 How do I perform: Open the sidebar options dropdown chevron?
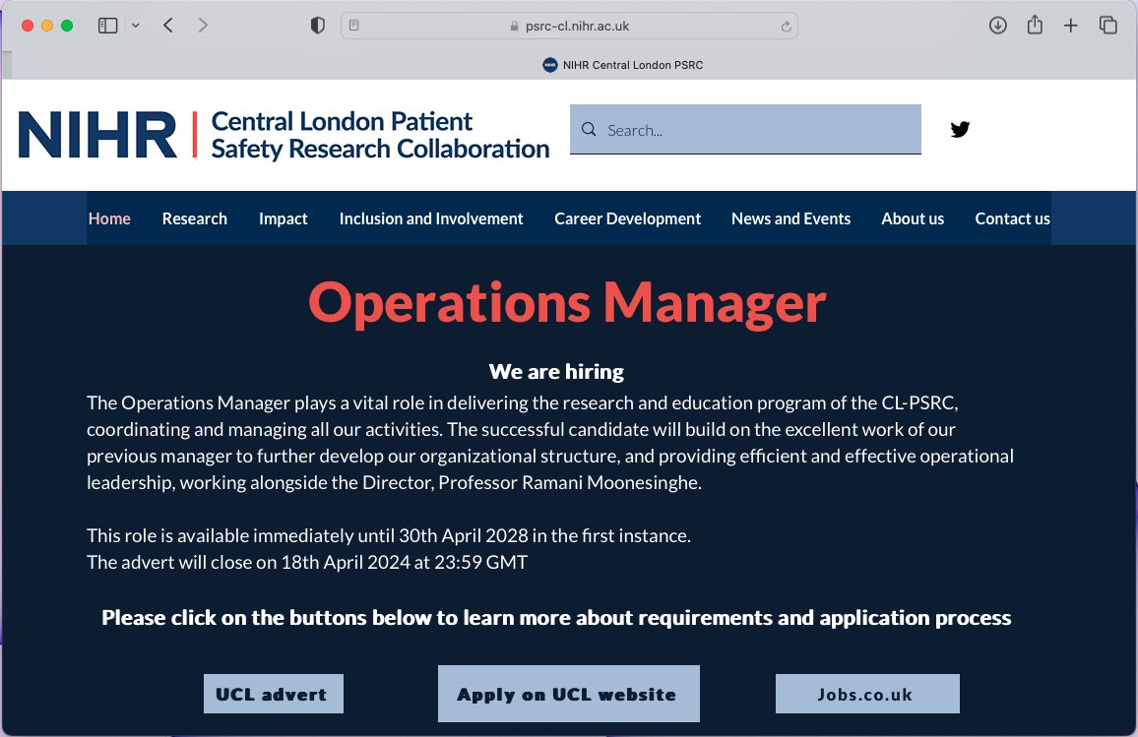click(x=135, y=26)
